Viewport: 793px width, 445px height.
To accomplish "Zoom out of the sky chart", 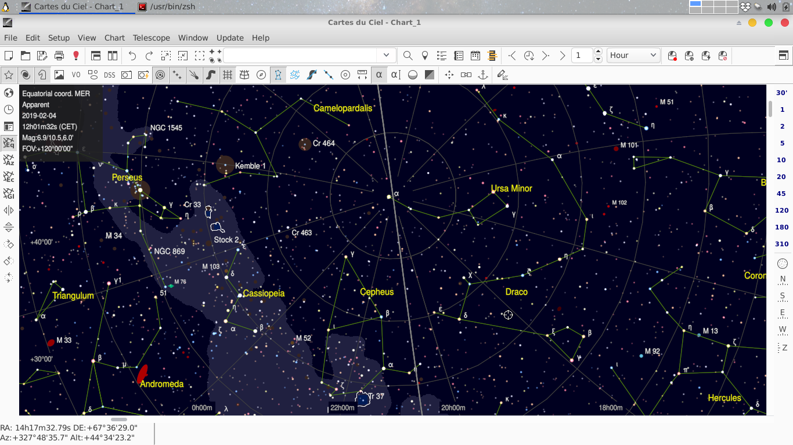I will point(183,56).
